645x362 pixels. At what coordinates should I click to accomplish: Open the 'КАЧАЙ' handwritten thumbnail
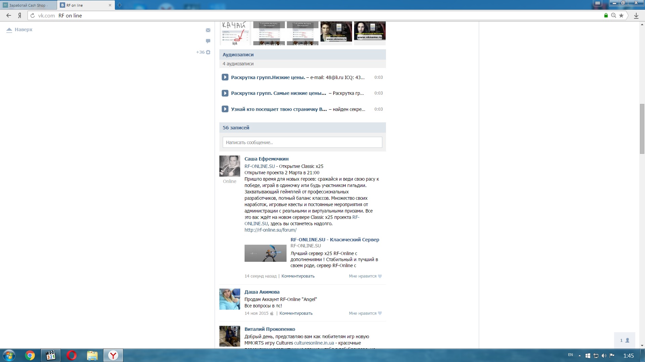(x=235, y=33)
